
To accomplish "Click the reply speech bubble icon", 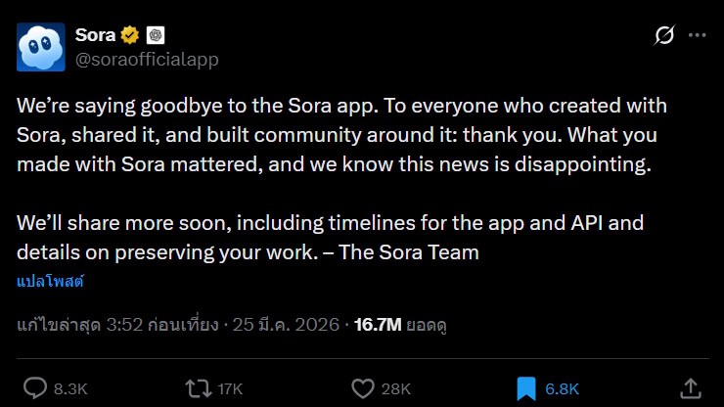I will 35,388.
